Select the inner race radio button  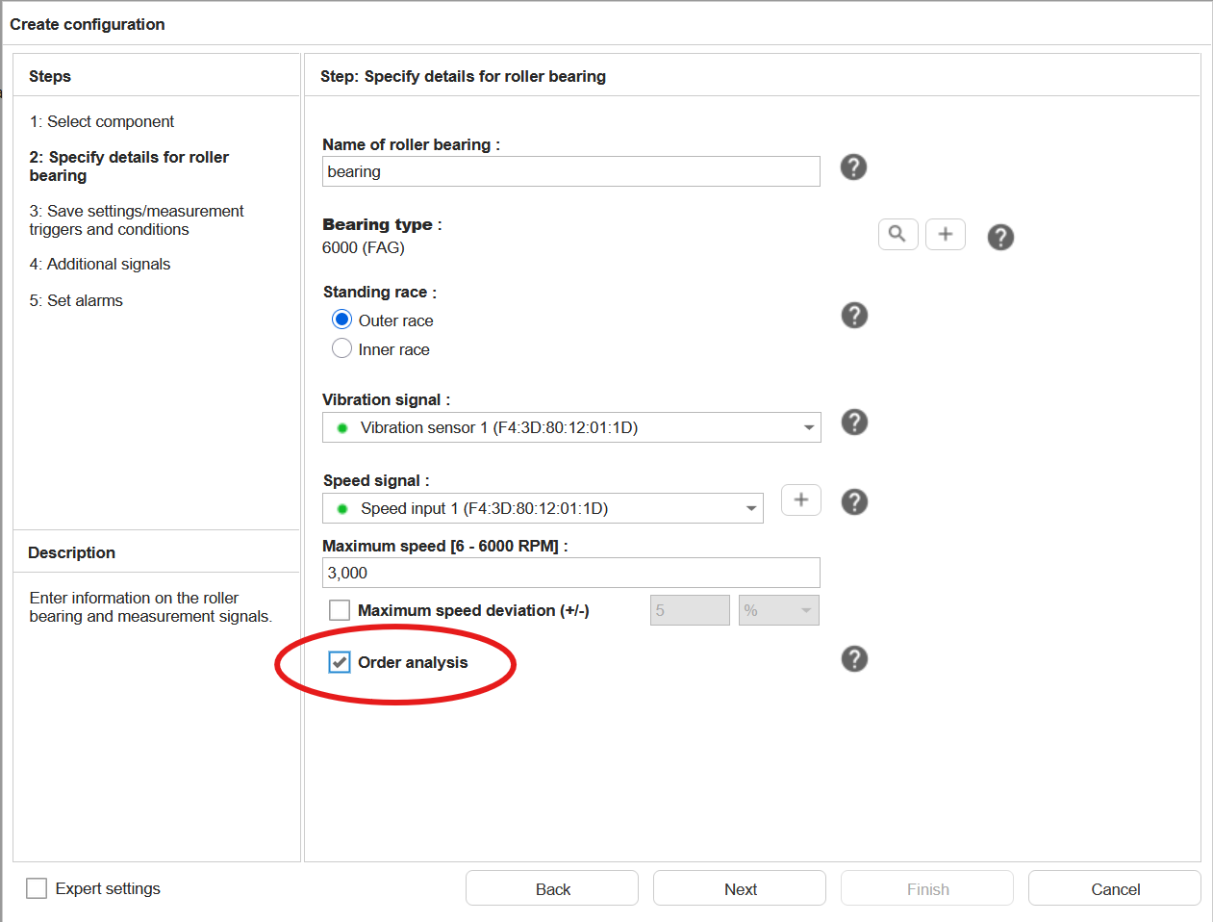[x=341, y=348]
